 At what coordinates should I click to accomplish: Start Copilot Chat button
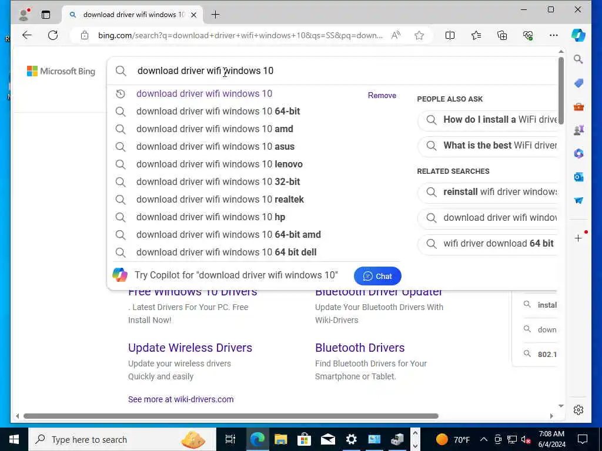tap(377, 276)
